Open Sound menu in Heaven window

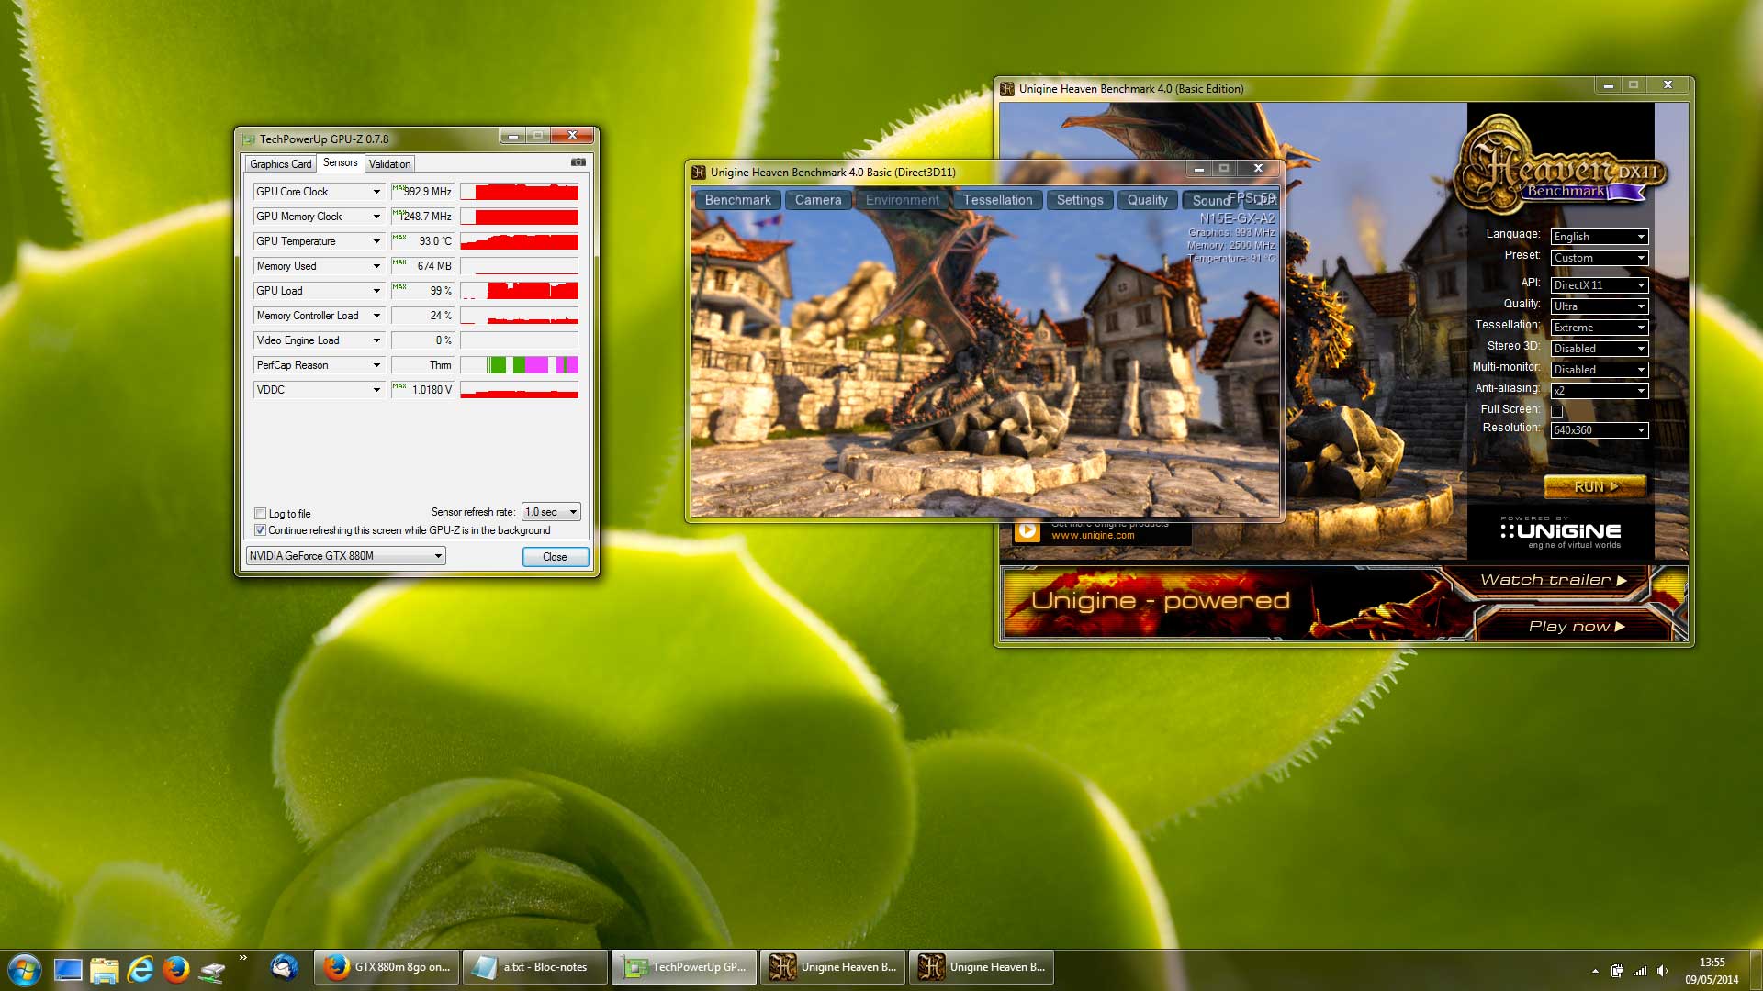pyautogui.click(x=1210, y=200)
